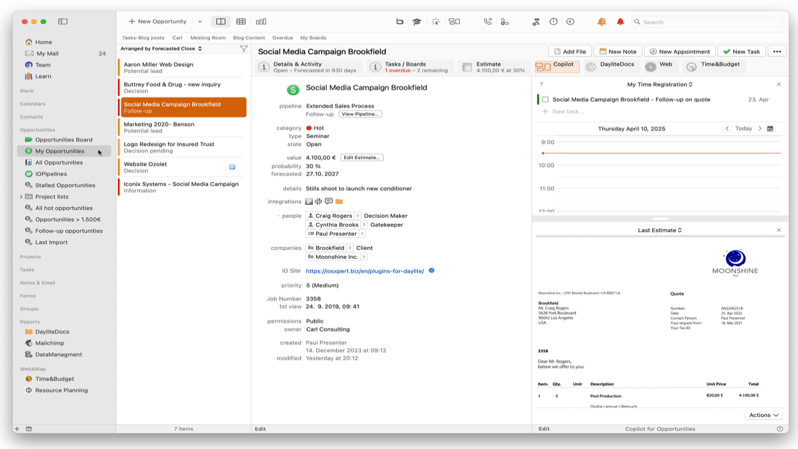The height and width of the screenshot is (449, 798).
Task: Open the red notifications bell
Action: coord(620,21)
